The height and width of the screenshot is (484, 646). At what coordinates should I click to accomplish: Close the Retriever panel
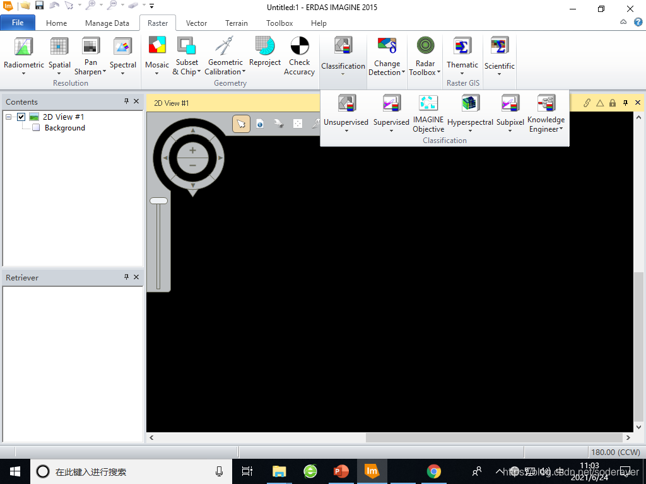136,277
